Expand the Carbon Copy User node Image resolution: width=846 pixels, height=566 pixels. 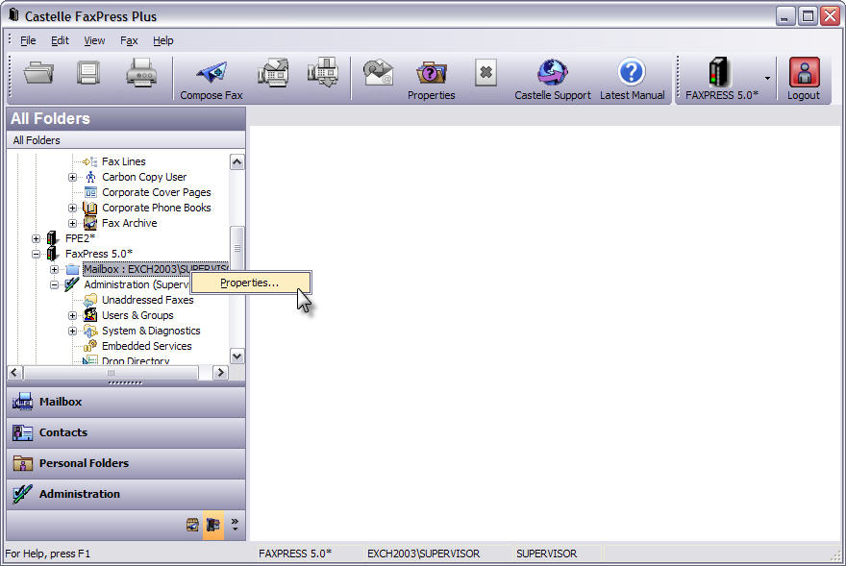pos(72,178)
